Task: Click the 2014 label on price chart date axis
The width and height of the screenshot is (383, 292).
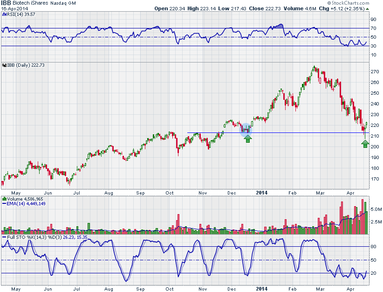Action: (x=261, y=193)
